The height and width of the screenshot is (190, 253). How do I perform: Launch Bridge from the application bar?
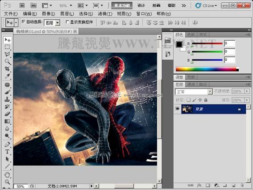click(x=22, y=6)
